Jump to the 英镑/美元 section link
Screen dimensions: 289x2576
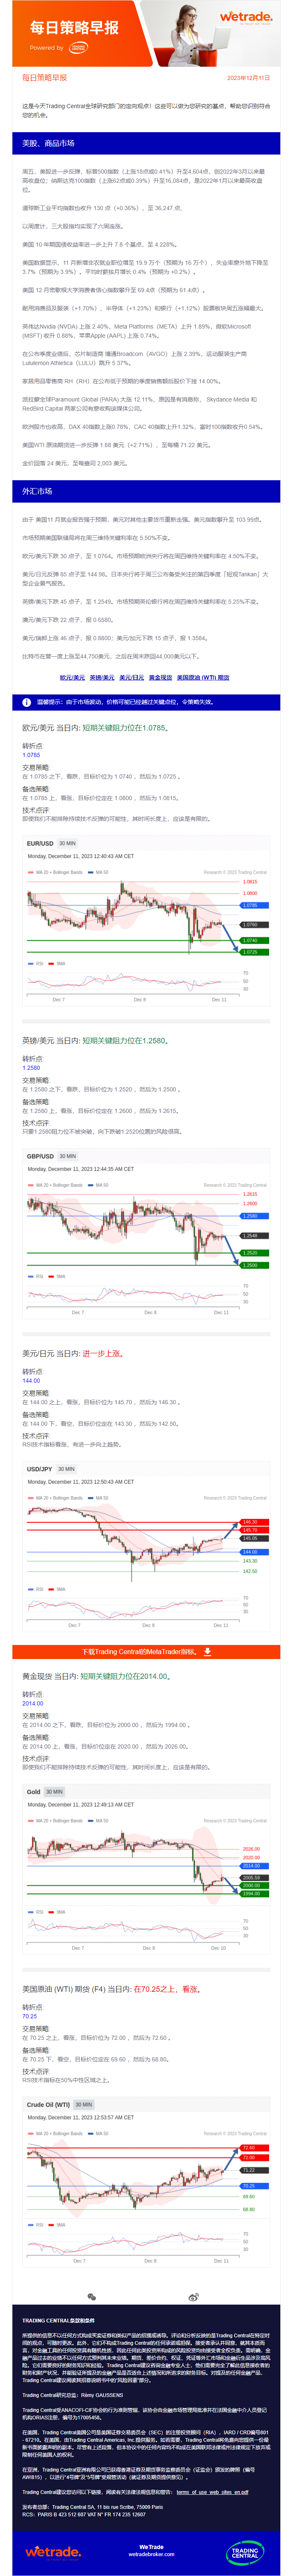coord(102,677)
